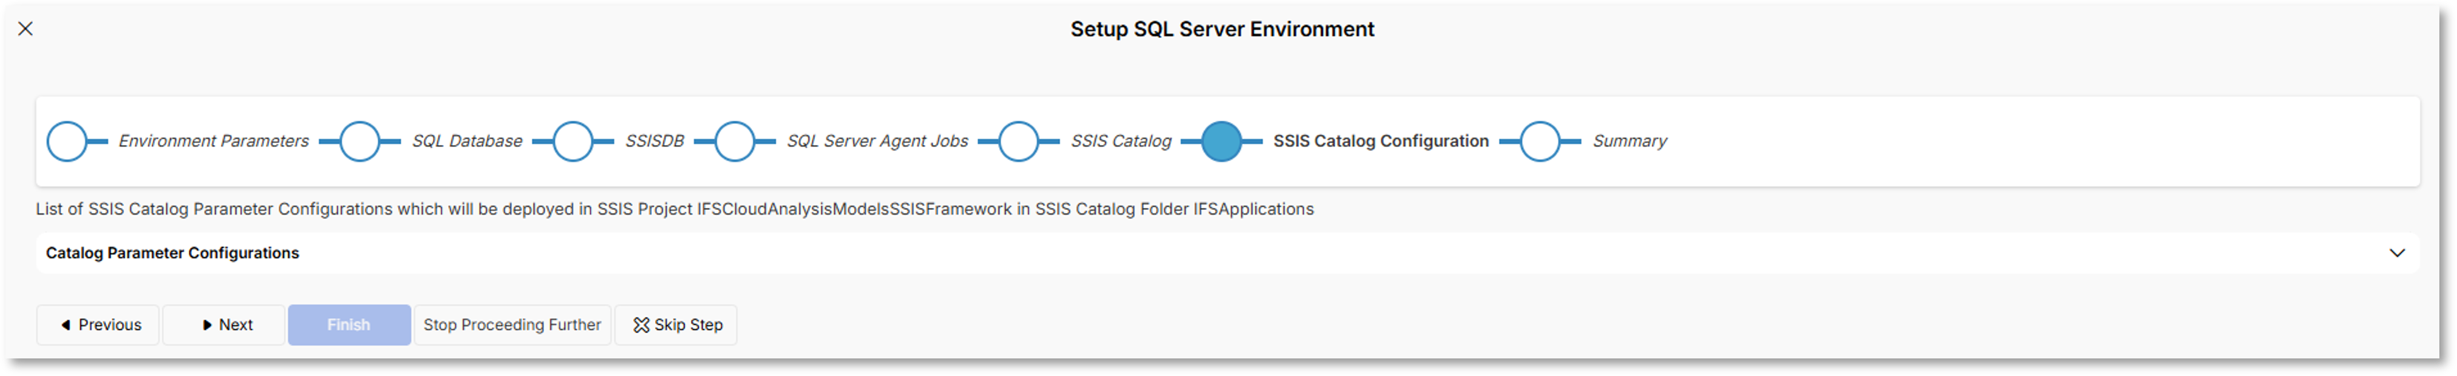2457x376 pixels.
Task: Select the SQL Database step label
Action: click(467, 141)
